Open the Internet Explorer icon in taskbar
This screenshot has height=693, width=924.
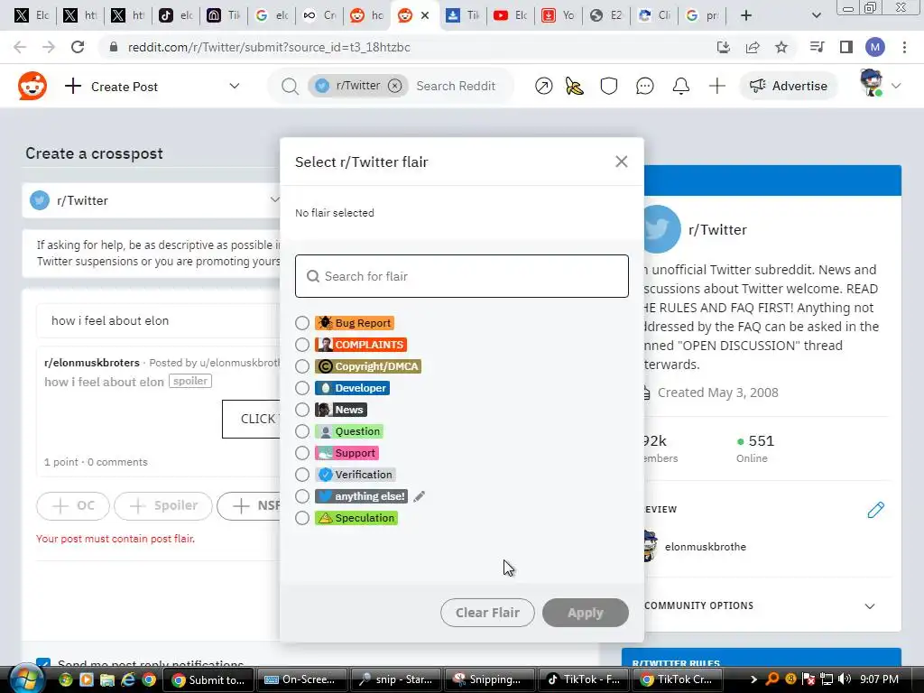point(128,679)
